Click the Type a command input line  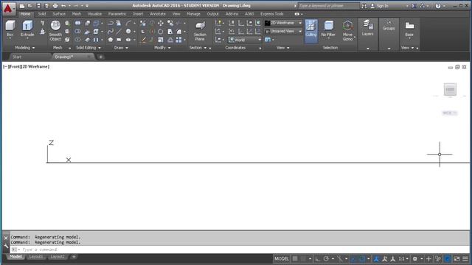[x=240, y=250]
